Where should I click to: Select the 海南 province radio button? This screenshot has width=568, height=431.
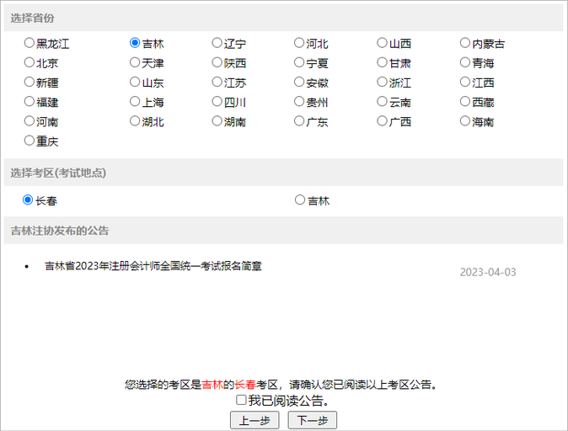(x=466, y=121)
